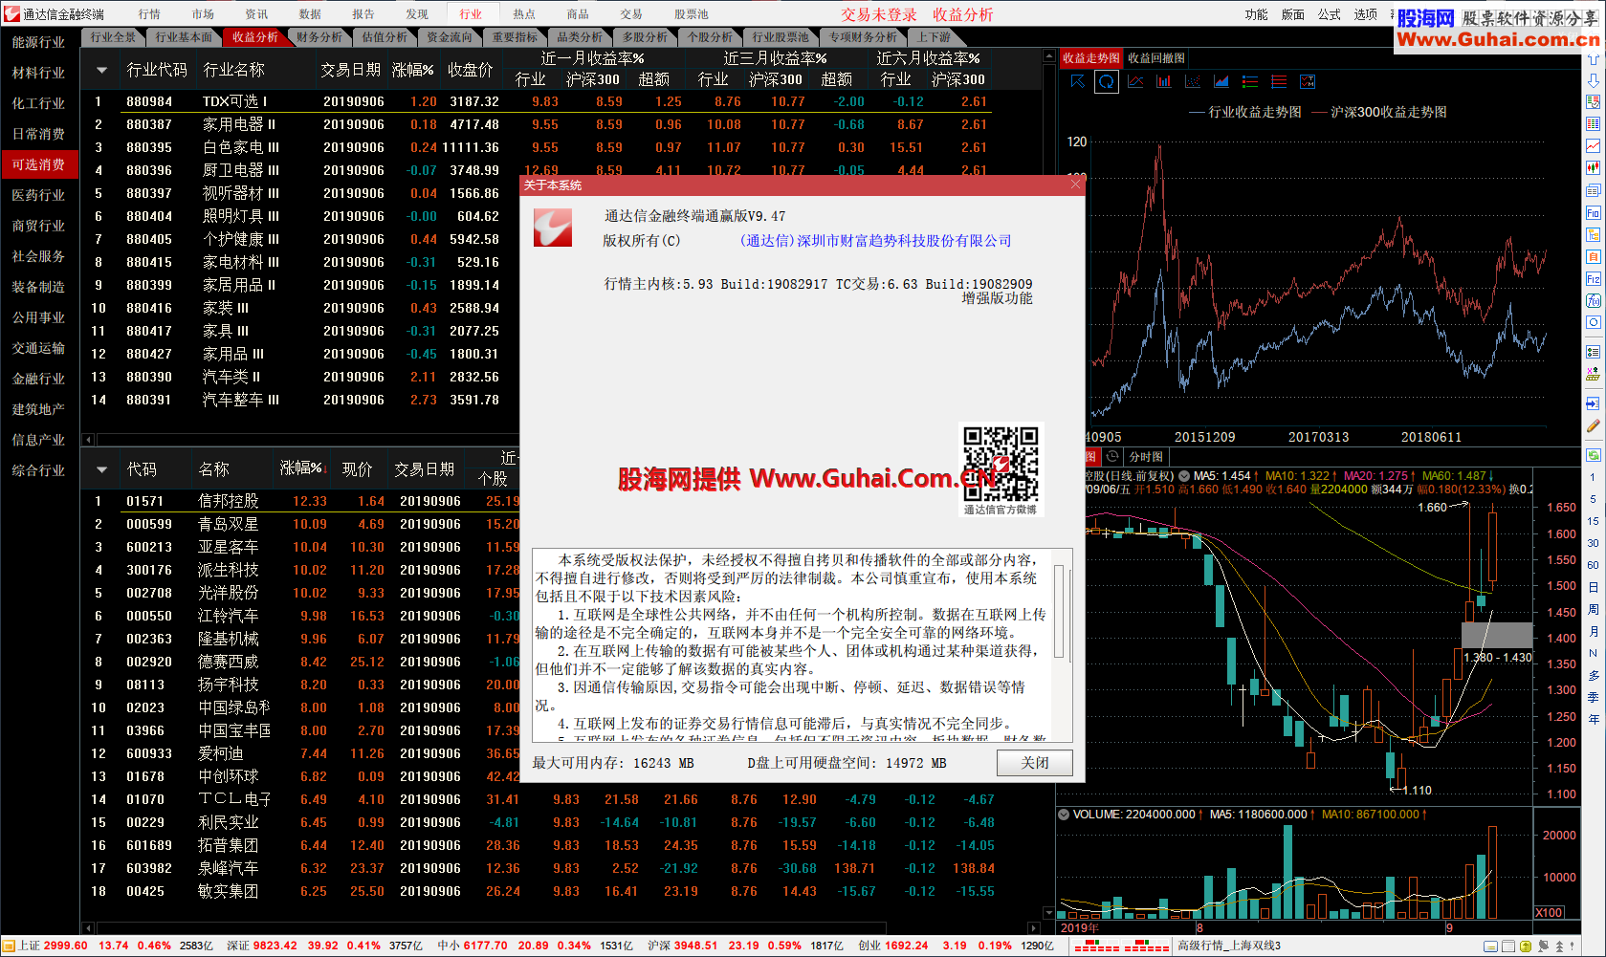Click the 交易未登录 link

pos(879,14)
